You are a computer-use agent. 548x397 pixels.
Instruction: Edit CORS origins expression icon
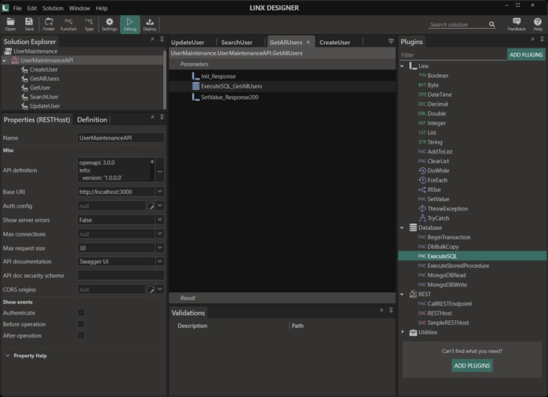tap(151, 289)
